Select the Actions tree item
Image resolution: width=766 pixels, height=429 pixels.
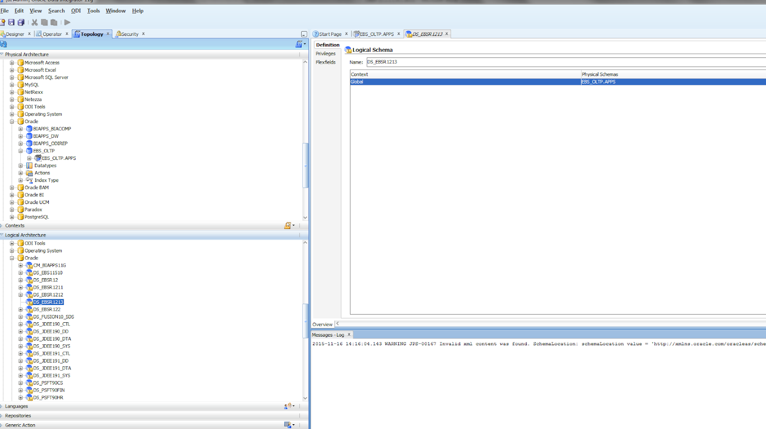(42, 173)
